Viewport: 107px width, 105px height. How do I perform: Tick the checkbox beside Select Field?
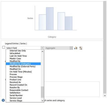4,47
